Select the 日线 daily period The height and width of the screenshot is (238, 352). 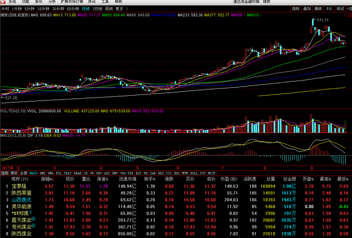86,9
